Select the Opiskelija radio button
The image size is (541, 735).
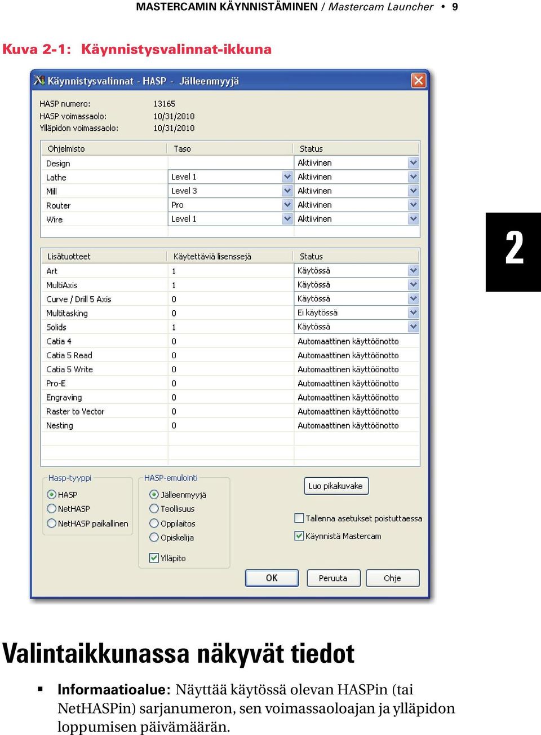coord(154,538)
